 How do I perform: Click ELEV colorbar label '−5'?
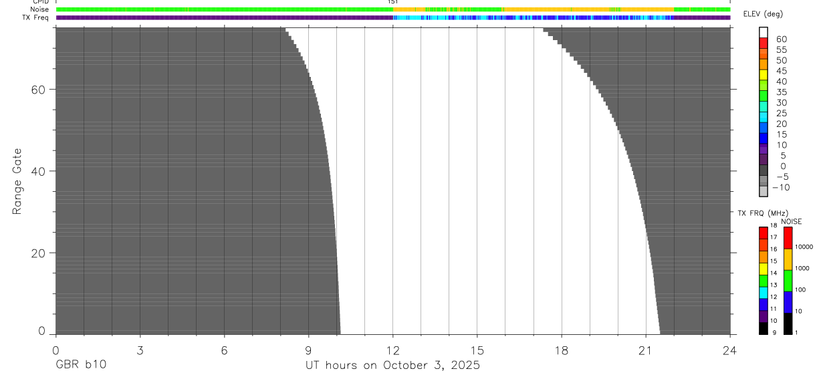(x=782, y=176)
